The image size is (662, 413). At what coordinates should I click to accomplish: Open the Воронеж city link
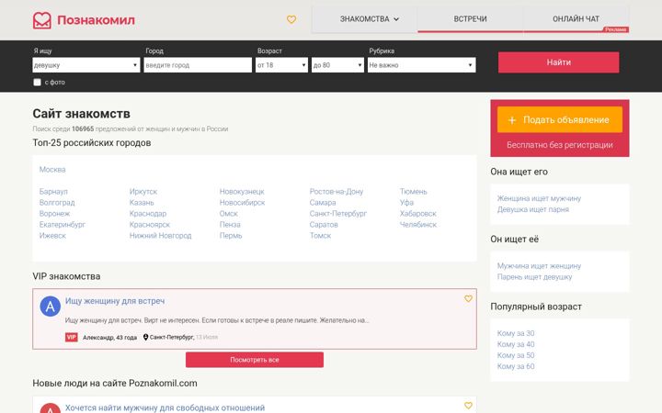click(54, 213)
